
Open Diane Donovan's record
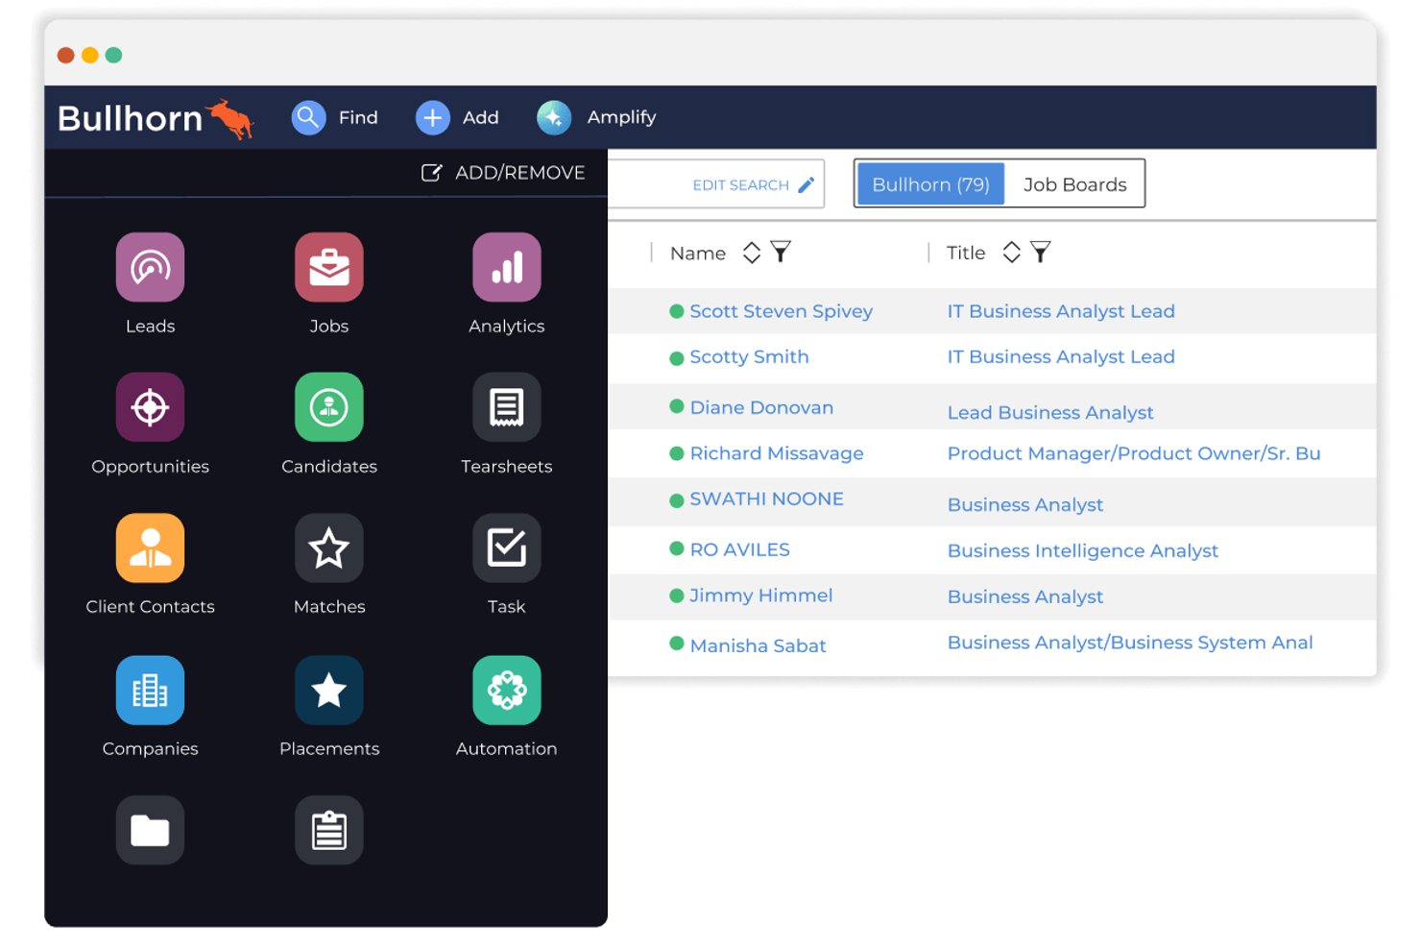coord(761,407)
